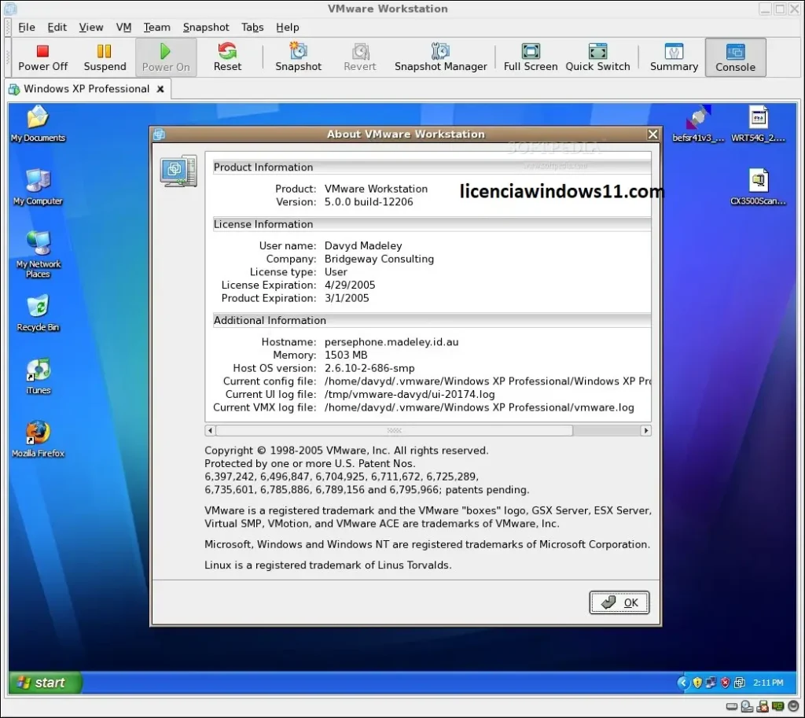This screenshot has height=718, width=805.
Task: Open the File menu
Action: coord(26,28)
